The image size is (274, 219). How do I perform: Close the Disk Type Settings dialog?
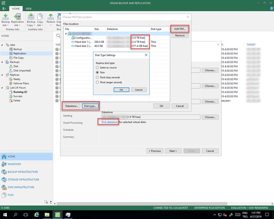click(x=146, y=55)
